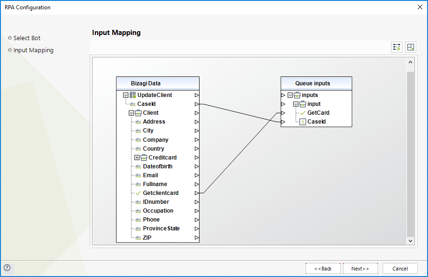The image size is (428, 277).
Task: Collapse the input node in Queue inputs
Action: click(x=296, y=104)
